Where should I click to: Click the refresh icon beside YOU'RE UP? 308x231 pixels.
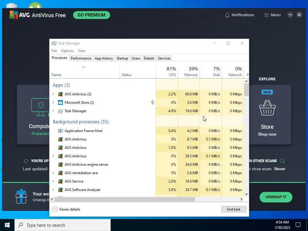(x=26, y=161)
